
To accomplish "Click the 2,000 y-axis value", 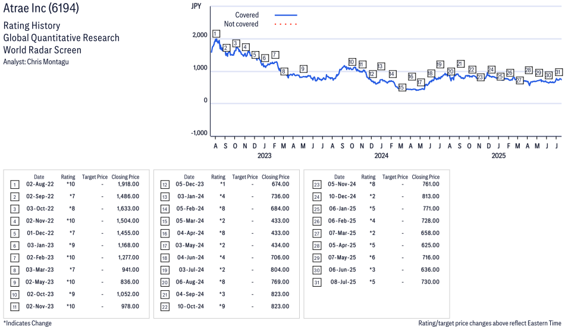I will (200, 35).
